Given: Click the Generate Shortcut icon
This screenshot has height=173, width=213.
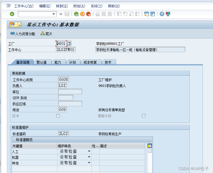Looking at the screenshot, I should [x=153, y=14].
